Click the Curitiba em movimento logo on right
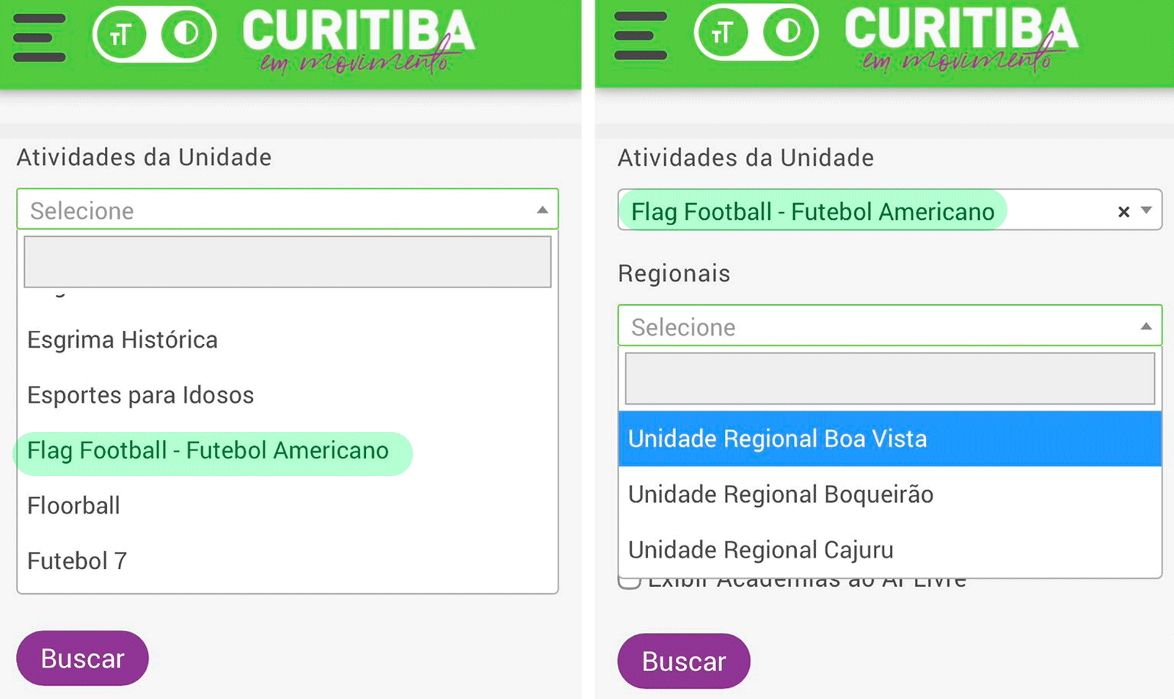The width and height of the screenshot is (1174, 699). click(960, 39)
